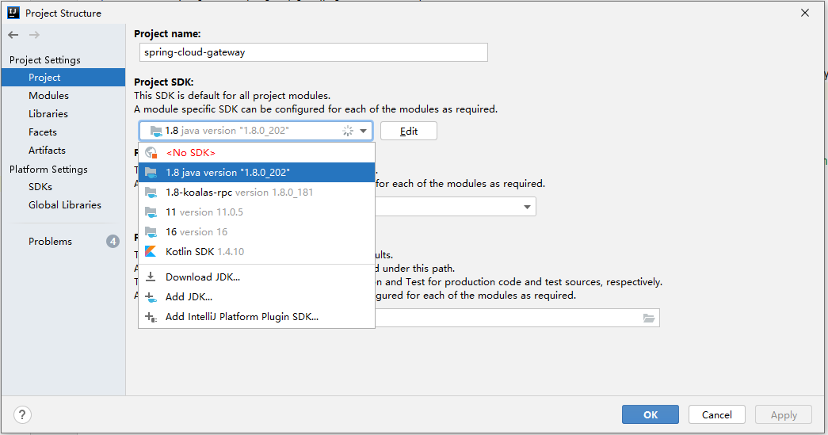Click the back navigation arrow

(13, 35)
